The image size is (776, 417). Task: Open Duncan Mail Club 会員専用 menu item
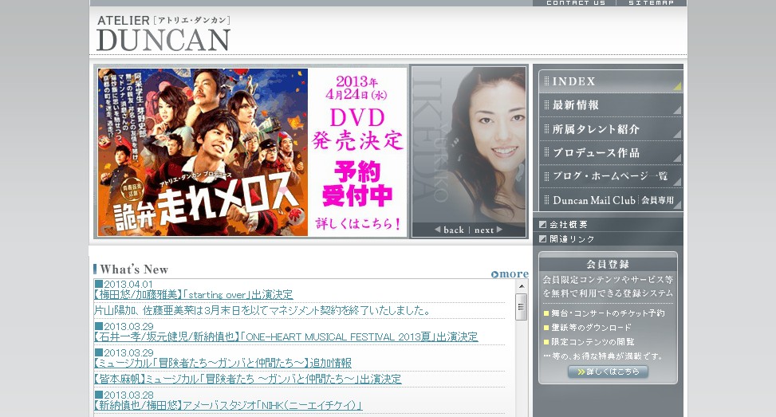611,200
